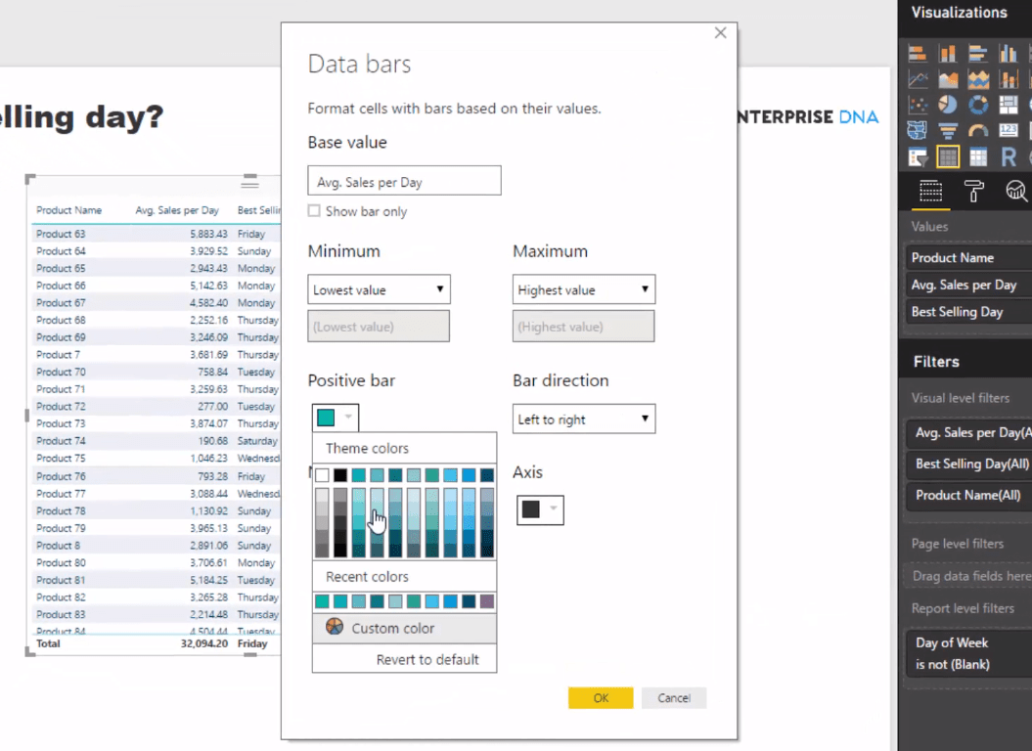Select the gauge visual

(x=978, y=130)
